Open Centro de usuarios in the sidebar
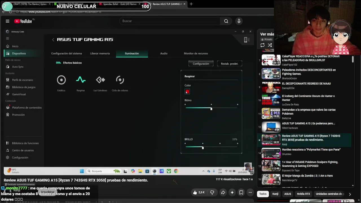Screen dimensions: 361x203 pos(23,150)
